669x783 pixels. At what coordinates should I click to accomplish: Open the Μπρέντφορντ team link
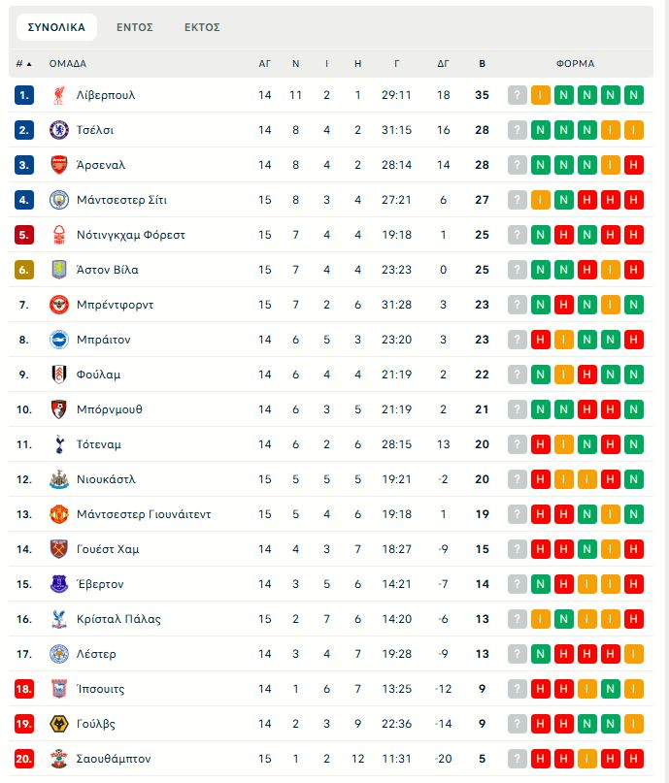pos(115,305)
